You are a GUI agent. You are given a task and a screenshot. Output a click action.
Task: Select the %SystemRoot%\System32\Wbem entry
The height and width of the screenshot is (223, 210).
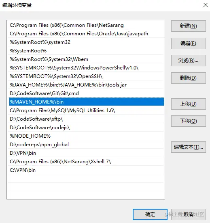(x=86, y=59)
